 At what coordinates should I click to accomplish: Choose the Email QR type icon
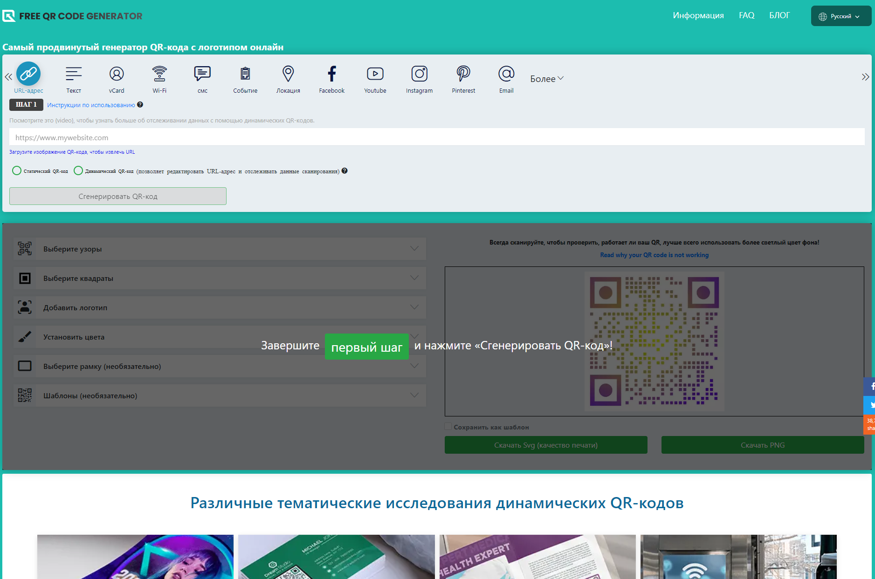pyautogui.click(x=506, y=74)
